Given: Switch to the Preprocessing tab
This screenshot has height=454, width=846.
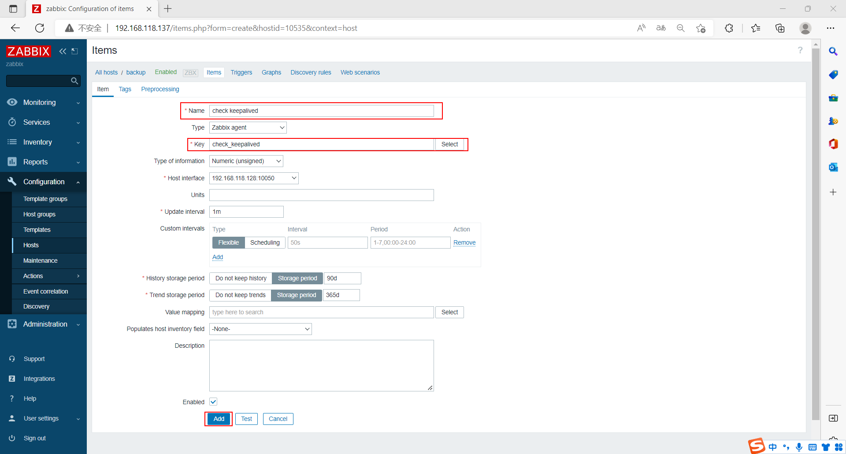Looking at the screenshot, I should click(160, 89).
